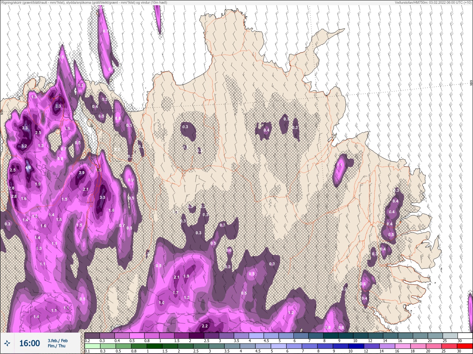Click the 'Veðurstofan/HM750m' run info text
The width and height of the screenshot is (473, 354).
point(433,2)
